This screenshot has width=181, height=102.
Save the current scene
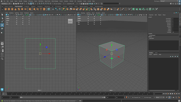pyautogui.click(x=18, y=4)
